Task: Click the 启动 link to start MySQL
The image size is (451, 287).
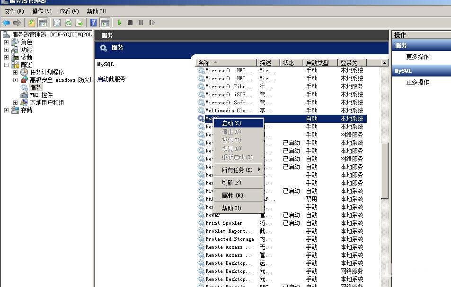Action: (x=103, y=79)
